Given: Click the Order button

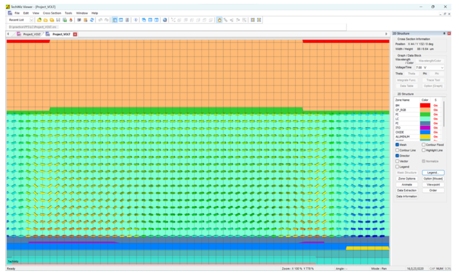Looking at the screenshot, I should pyautogui.click(x=433, y=190).
